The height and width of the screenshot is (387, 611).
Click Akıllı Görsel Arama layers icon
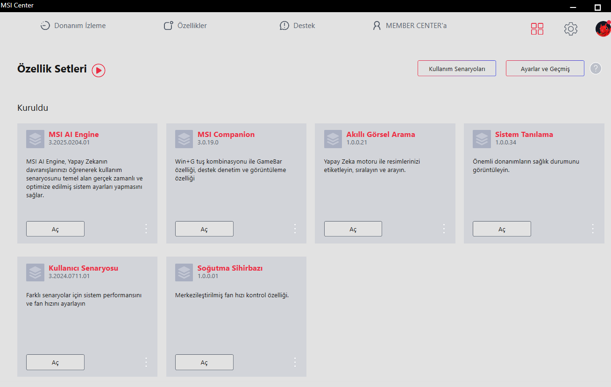[333, 139]
